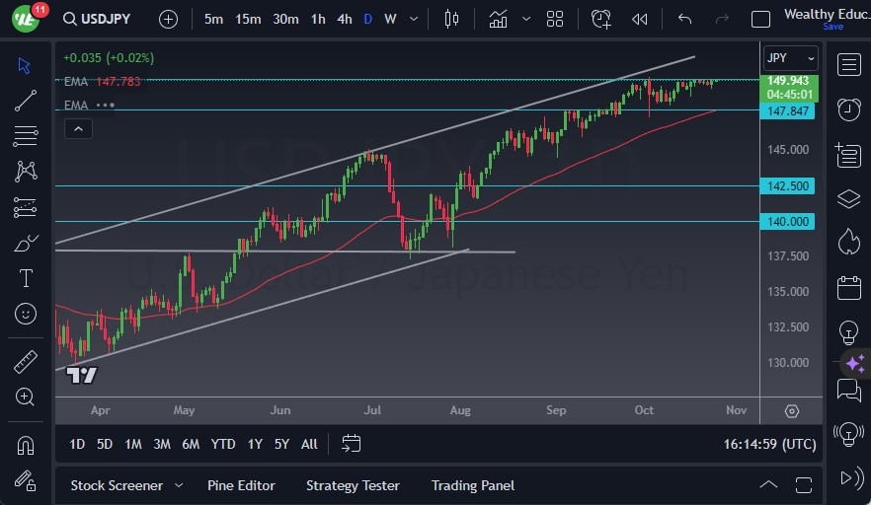Click the alerts alarm clock icon
Image resolution: width=871 pixels, height=505 pixels.
pyautogui.click(x=848, y=109)
